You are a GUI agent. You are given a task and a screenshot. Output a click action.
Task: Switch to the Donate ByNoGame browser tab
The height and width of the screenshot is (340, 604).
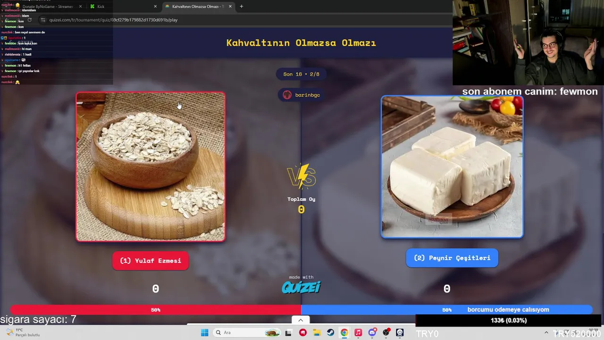pyautogui.click(x=47, y=7)
